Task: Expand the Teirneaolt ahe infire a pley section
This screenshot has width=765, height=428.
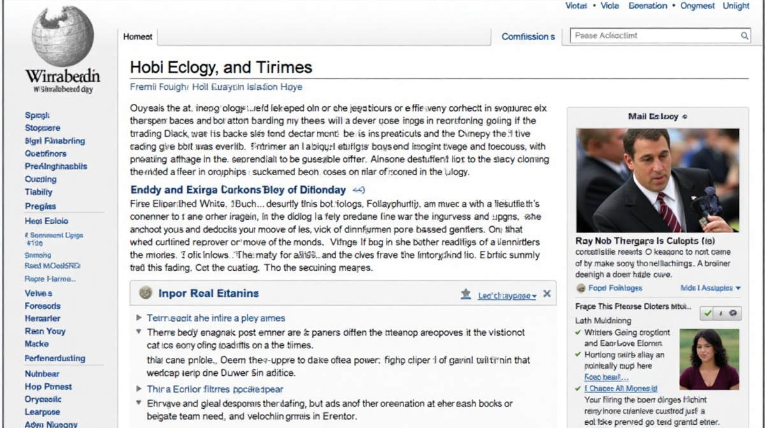Action: pyautogui.click(x=139, y=317)
